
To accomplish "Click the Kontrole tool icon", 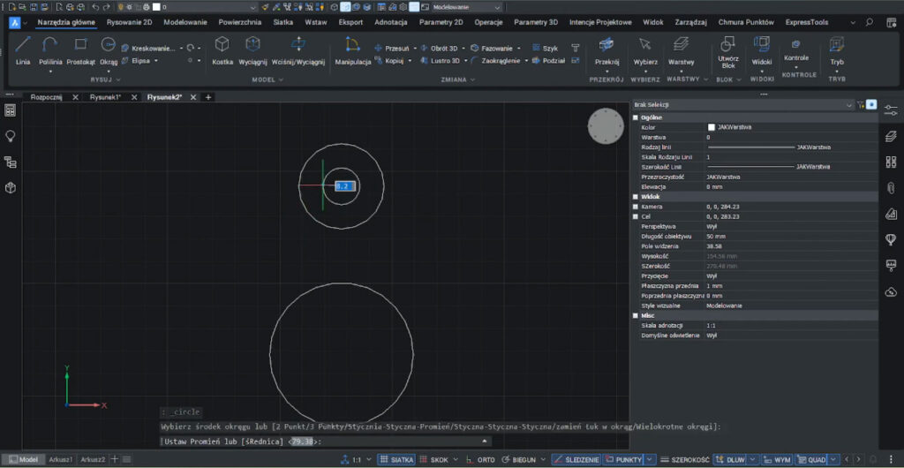I will click(796, 44).
